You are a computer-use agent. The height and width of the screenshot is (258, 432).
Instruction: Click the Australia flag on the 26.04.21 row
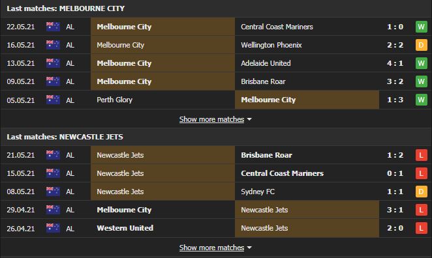click(x=53, y=228)
